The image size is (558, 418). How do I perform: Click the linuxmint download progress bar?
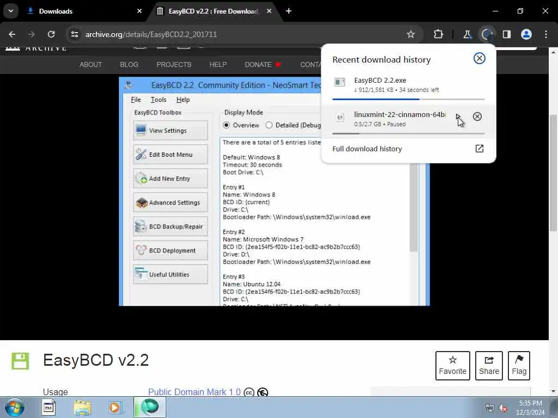(409, 134)
